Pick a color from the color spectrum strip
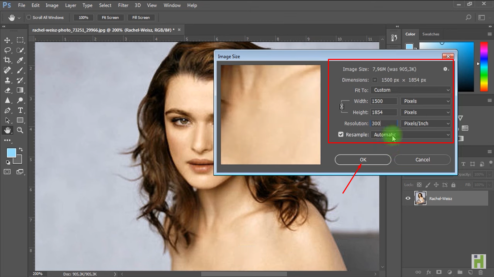494x277 pixels. [484, 67]
